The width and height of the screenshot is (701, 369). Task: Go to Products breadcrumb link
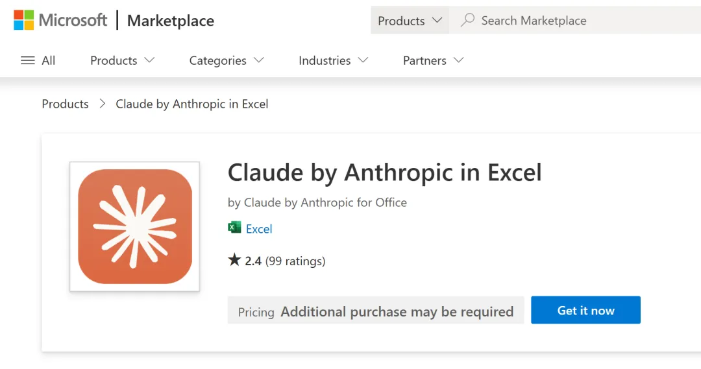point(65,104)
